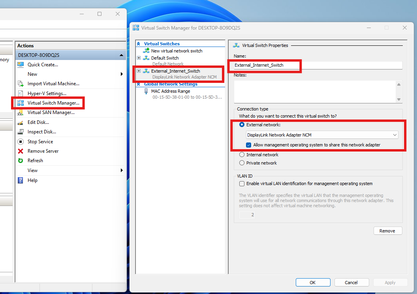Click the Virtual Switch Properties header icon
Image resolution: width=417 pixels, height=294 pixels.
pyautogui.click(x=236, y=45)
